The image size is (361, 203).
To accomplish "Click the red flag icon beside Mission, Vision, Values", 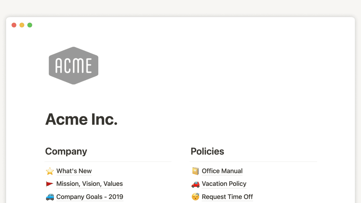I will 50,184.
